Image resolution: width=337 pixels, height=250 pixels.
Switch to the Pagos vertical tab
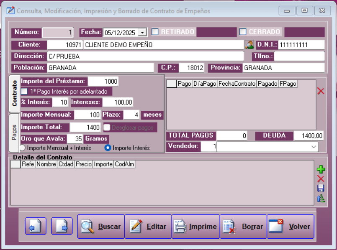(x=13, y=133)
